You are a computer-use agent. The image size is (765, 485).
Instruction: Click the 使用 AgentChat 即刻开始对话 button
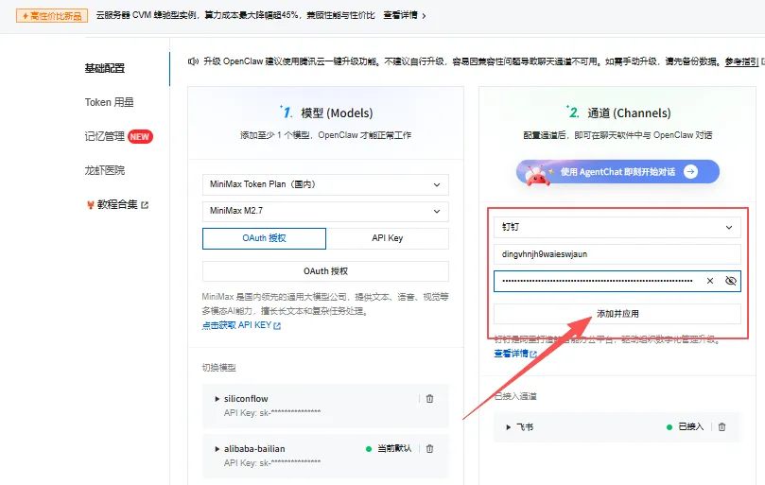[x=617, y=172]
